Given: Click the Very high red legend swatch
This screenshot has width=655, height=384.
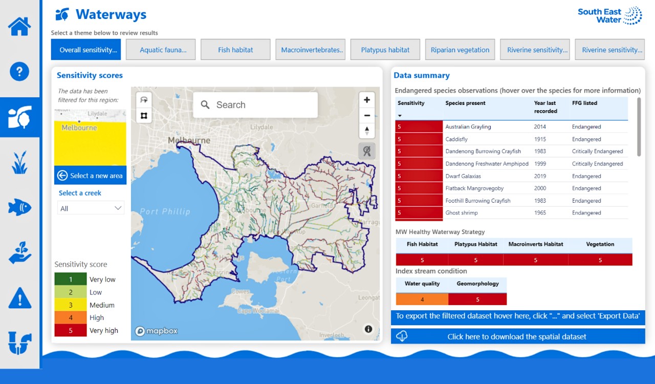Looking at the screenshot, I should (71, 331).
